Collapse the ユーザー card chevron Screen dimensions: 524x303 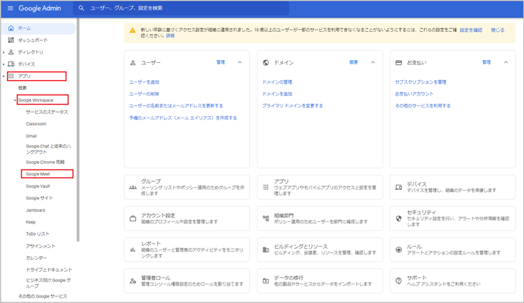pos(240,62)
